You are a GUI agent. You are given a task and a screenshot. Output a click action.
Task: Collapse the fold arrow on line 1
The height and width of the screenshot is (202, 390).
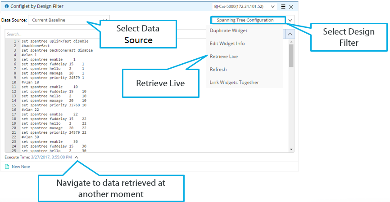click(x=18, y=41)
